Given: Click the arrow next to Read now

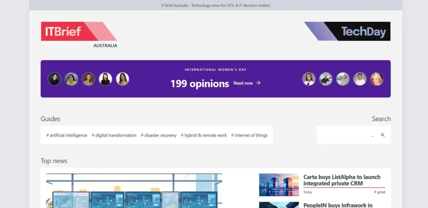Looking at the screenshot, I should click(x=258, y=83).
